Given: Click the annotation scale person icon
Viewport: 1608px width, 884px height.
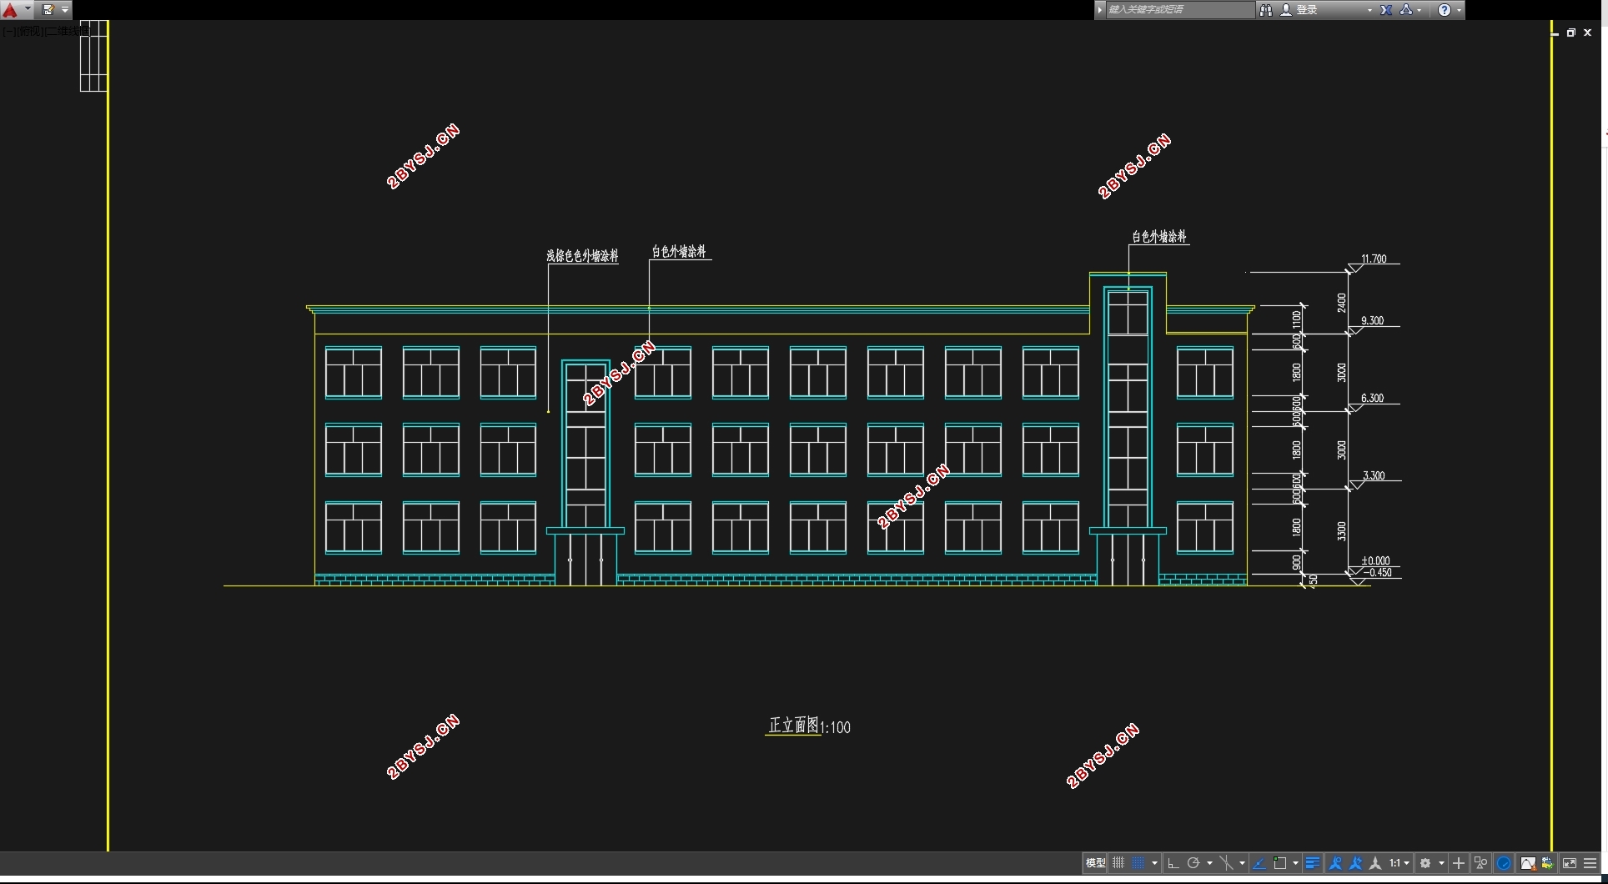Looking at the screenshot, I should [1375, 863].
